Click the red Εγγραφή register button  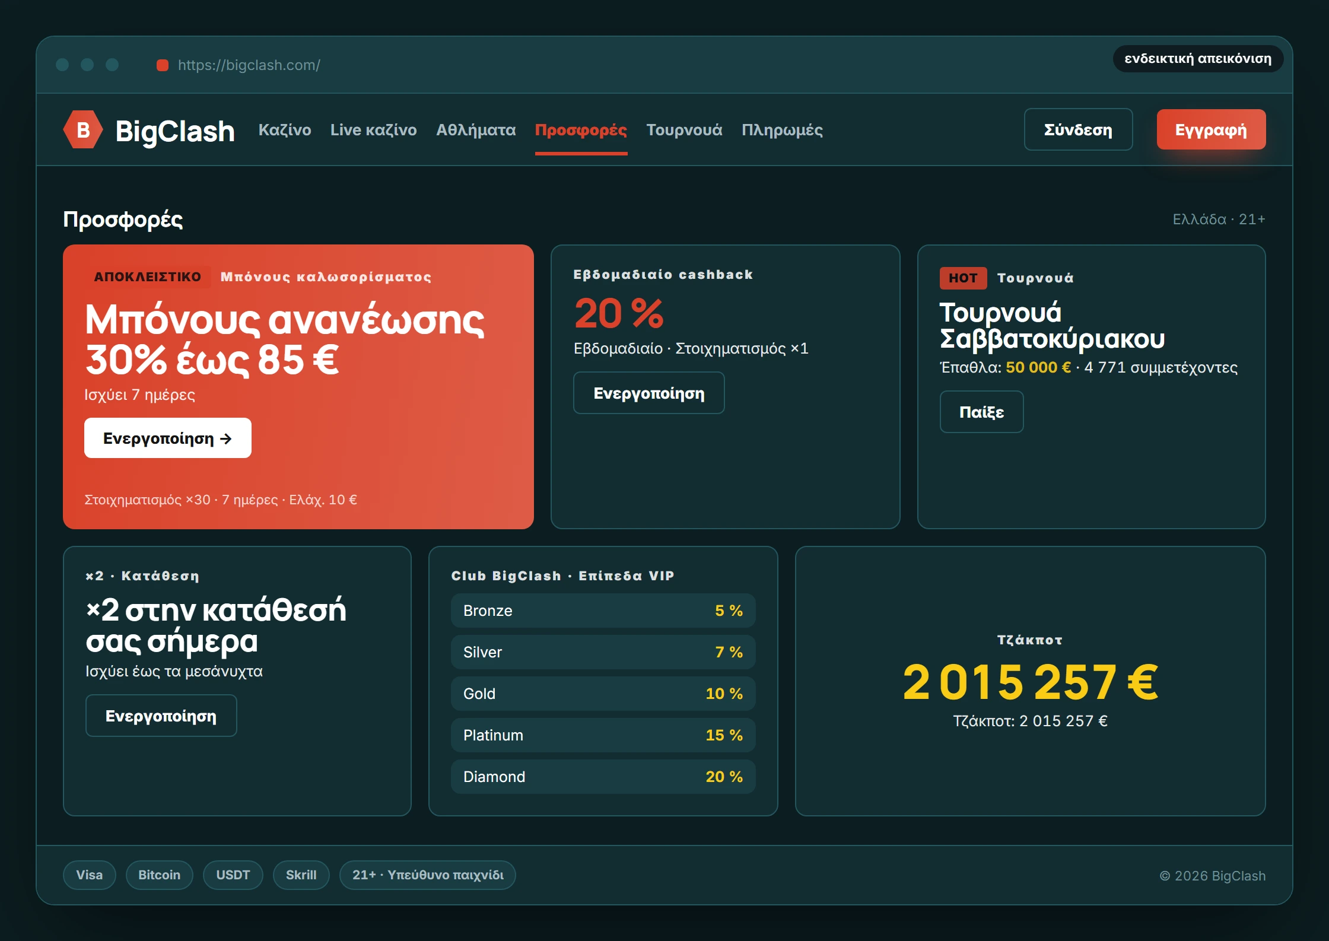click(x=1211, y=129)
